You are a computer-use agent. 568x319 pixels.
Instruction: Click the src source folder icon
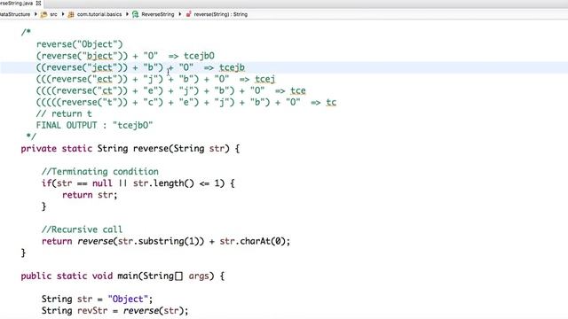(43, 14)
